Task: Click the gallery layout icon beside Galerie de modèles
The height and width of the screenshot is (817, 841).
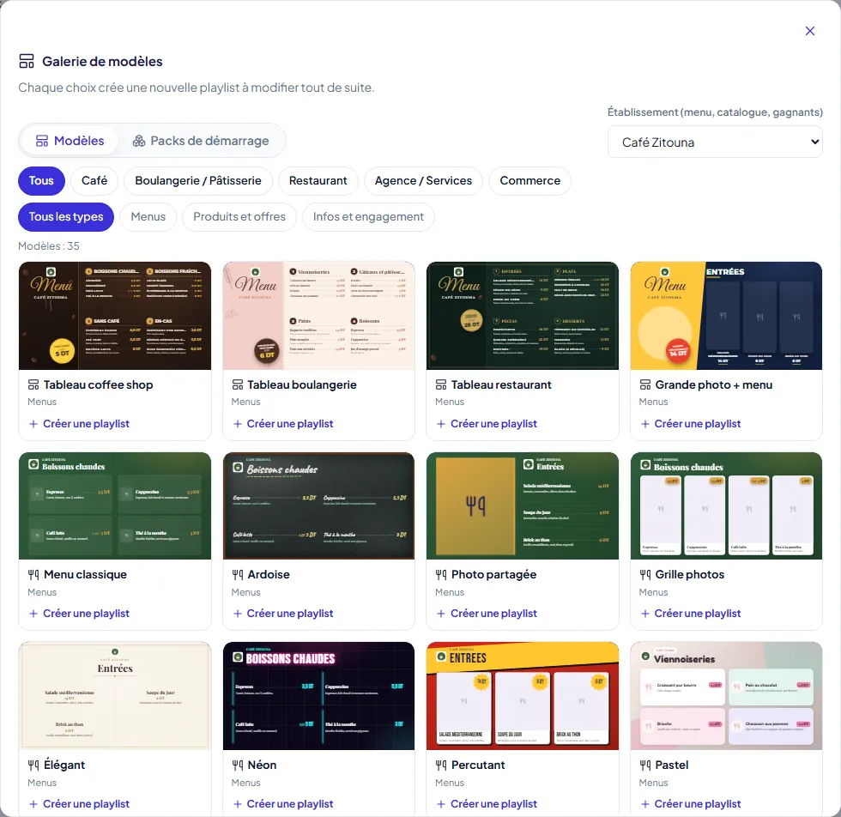Action: coord(27,61)
